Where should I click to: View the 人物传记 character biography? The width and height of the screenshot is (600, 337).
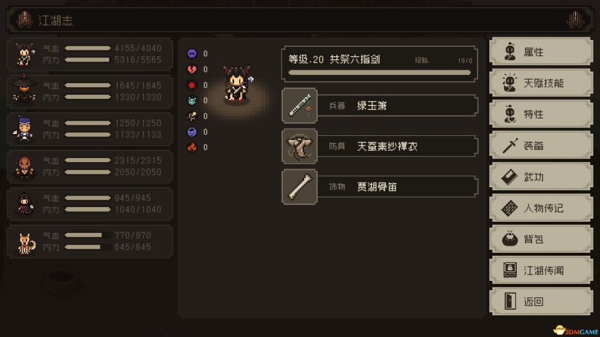coord(541,208)
